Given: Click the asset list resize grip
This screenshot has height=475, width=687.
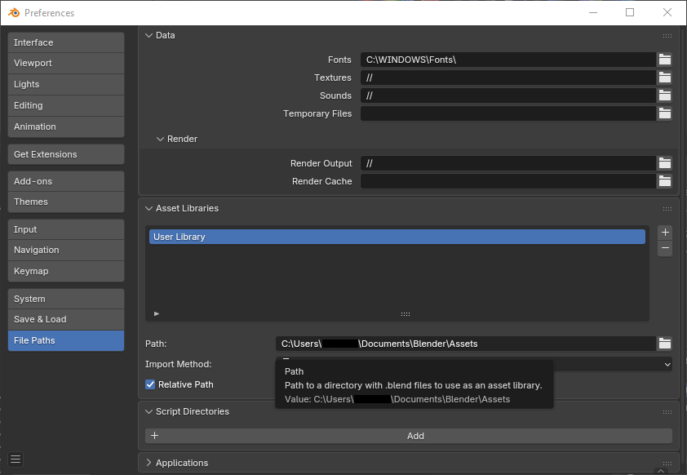Looking at the screenshot, I should pyautogui.click(x=406, y=313).
